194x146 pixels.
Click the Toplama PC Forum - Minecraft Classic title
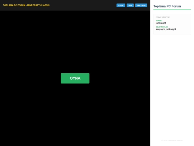click(26, 5)
